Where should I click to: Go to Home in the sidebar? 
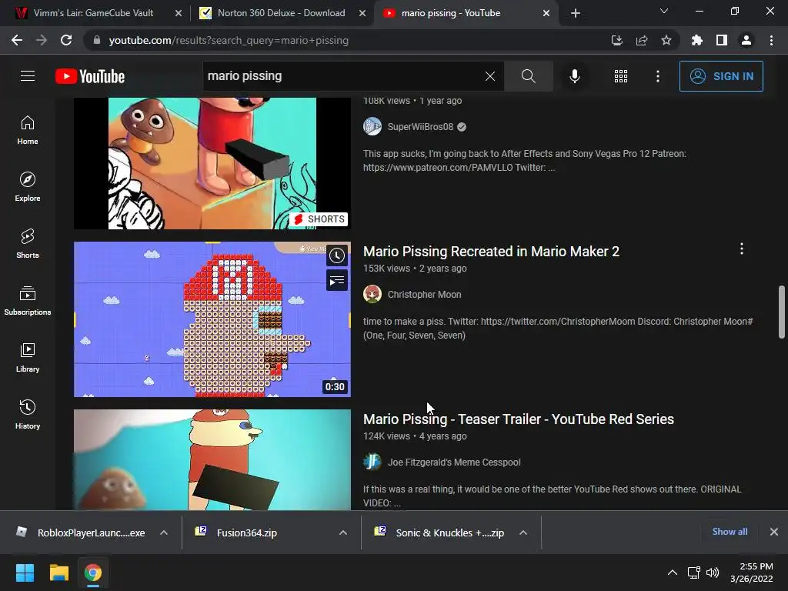coord(28,129)
